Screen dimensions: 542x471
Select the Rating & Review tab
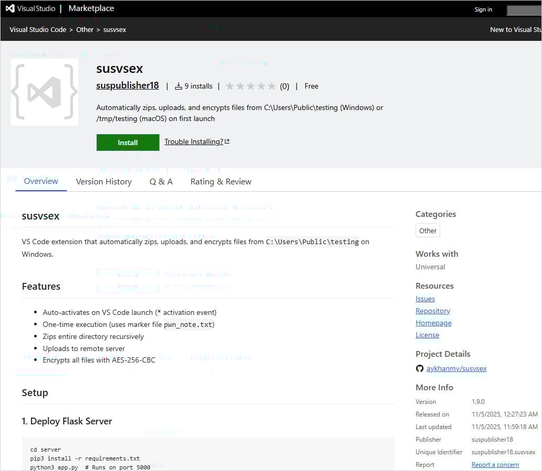coord(220,181)
